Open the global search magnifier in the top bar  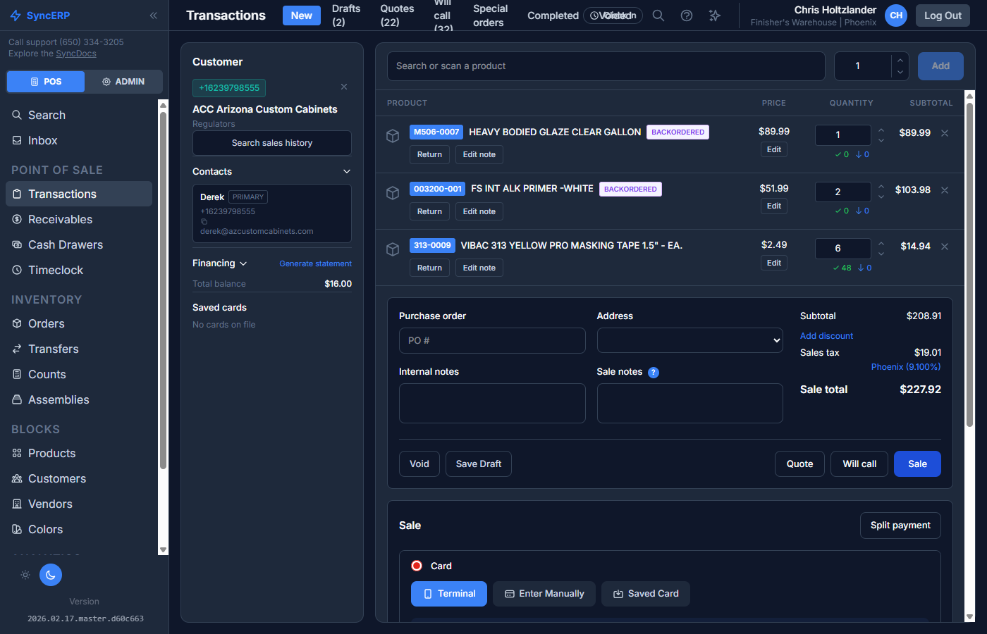[x=658, y=15]
